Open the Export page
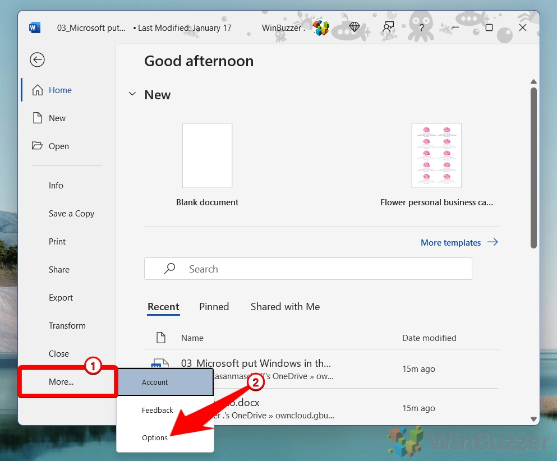This screenshot has width=557, height=461. 61,298
